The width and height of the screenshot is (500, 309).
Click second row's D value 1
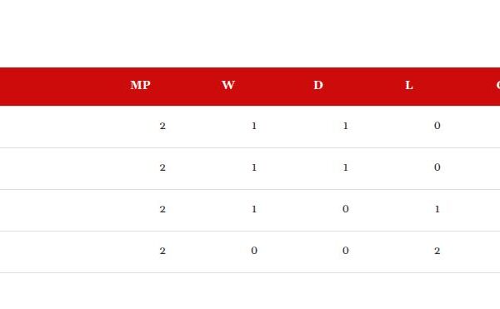[346, 167]
